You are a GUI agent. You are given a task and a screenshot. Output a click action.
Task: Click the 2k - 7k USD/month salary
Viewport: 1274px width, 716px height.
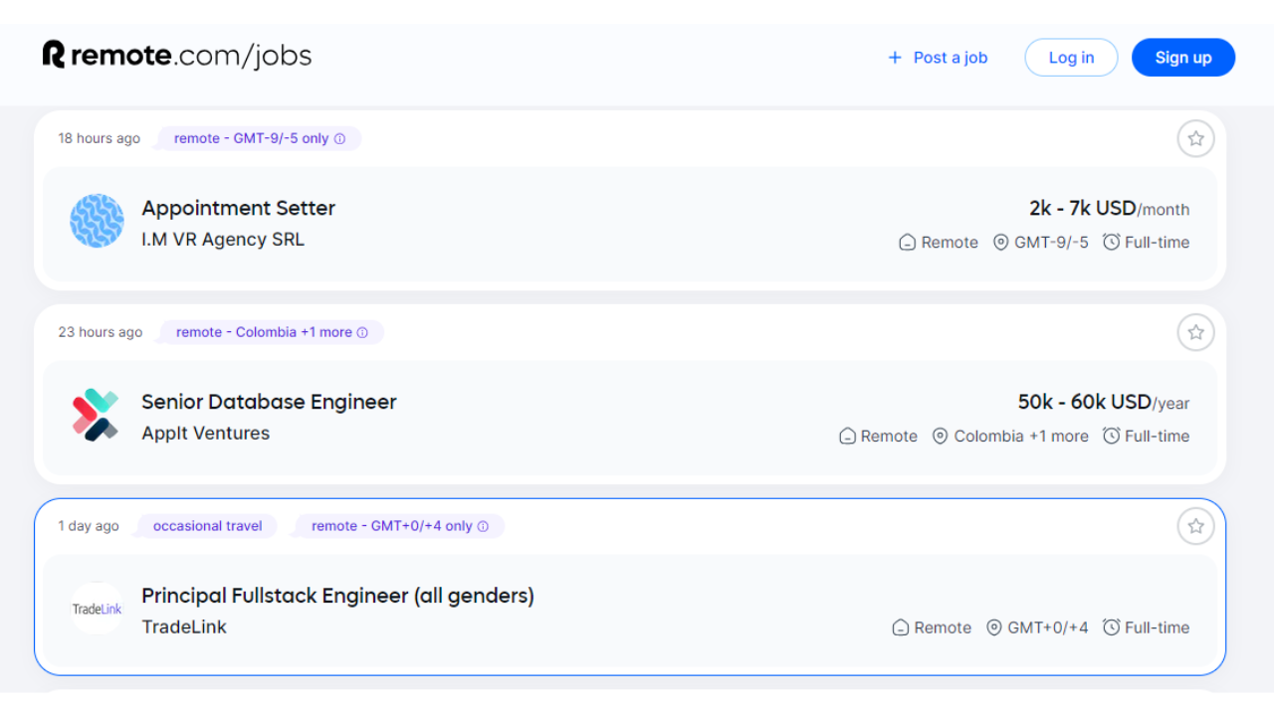tap(1109, 209)
